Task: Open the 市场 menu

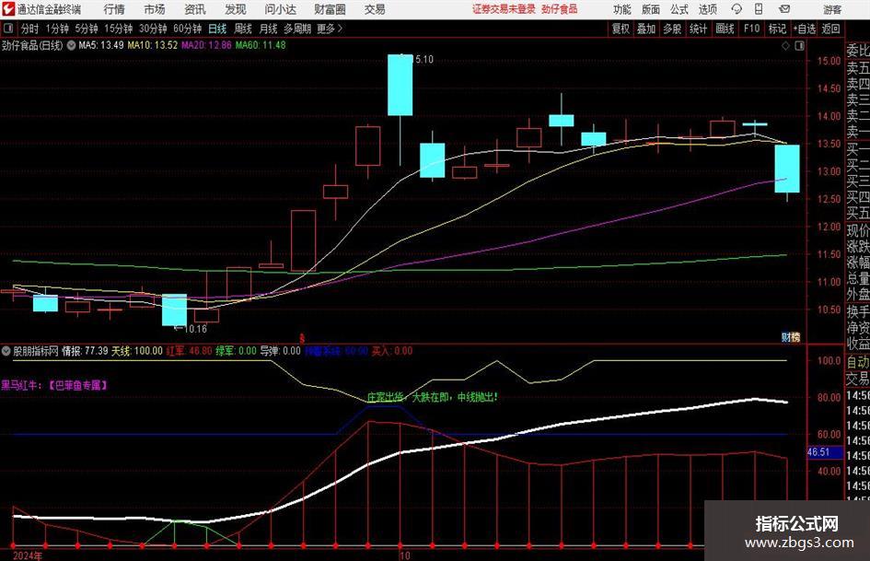Action: (155, 9)
